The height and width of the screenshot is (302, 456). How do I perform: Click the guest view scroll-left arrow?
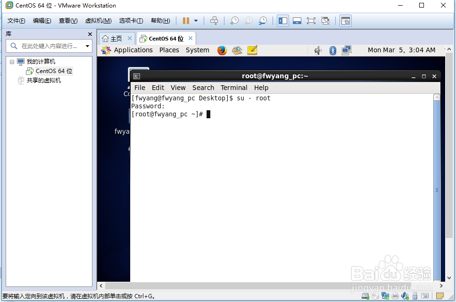click(101, 286)
